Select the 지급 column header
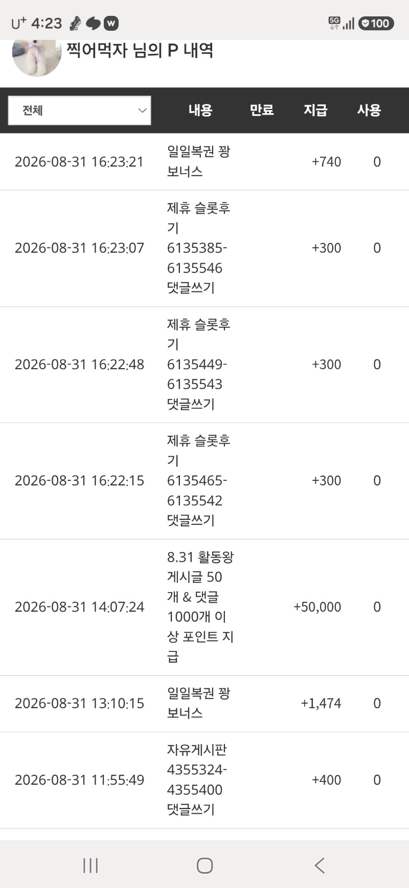The image size is (409, 888). [315, 110]
